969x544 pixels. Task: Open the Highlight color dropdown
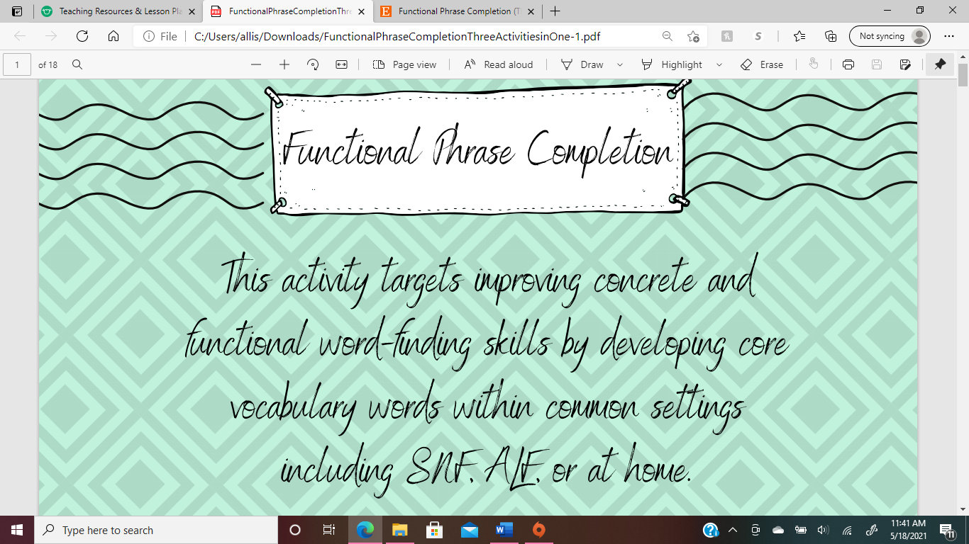[x=719, y=64]
